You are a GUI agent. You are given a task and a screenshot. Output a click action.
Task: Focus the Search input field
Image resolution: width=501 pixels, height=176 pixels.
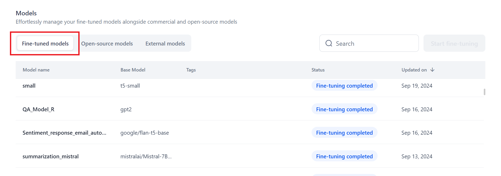[x=373, y=43]
